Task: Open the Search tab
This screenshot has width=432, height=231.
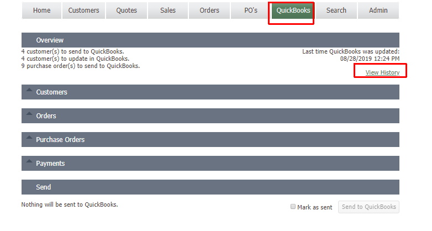Action: coord(336,11)
